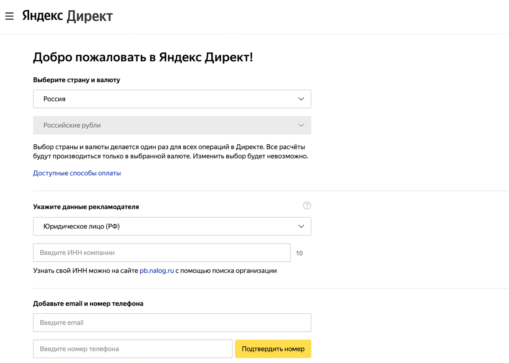Viewport: 509px width, 363px height.
Task: Click the phone number entry field
Action: 133,349
